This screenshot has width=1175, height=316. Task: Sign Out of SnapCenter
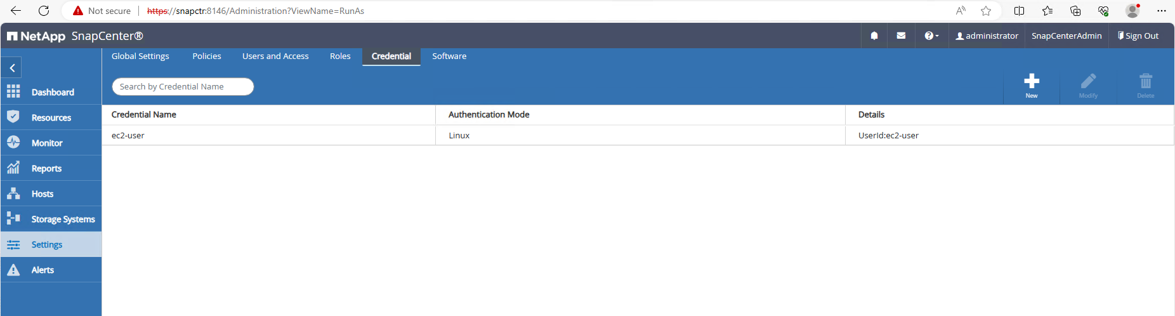[x=1138, y=36]
